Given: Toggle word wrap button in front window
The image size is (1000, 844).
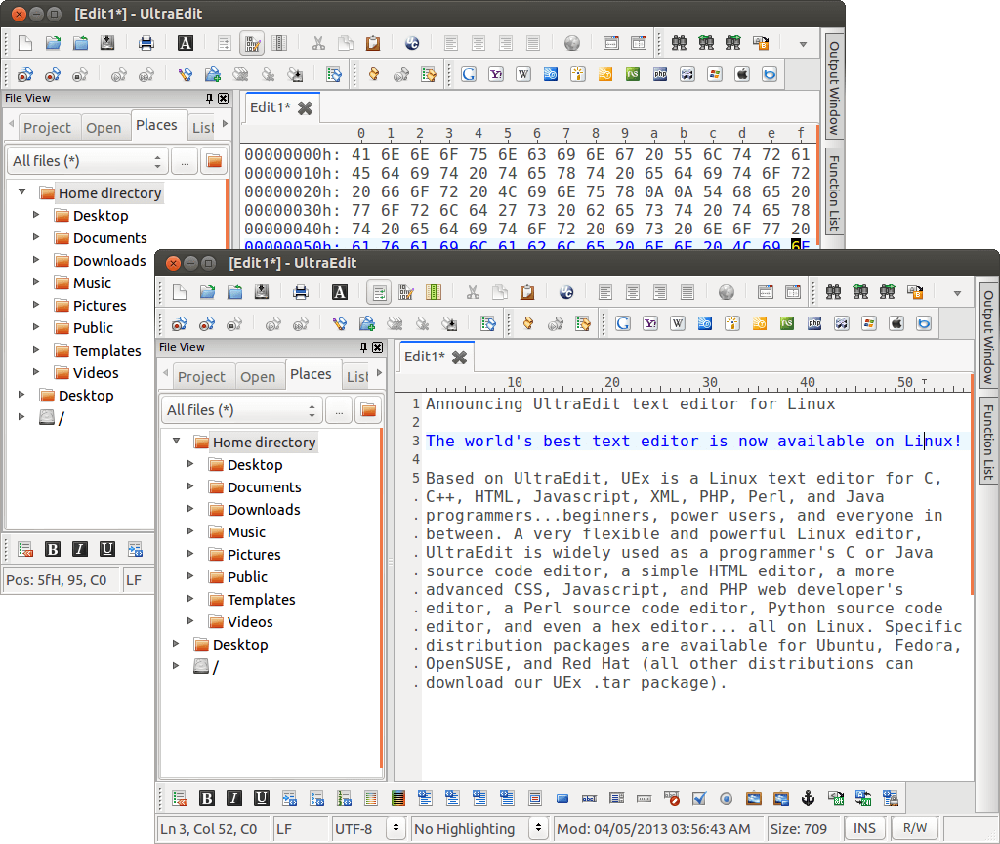Looking at the screenshot, I should [x=379, y=292].
